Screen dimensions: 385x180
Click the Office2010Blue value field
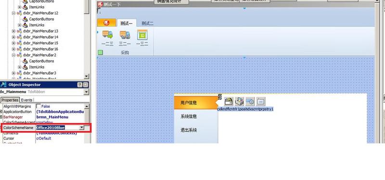tap(57, 128)
